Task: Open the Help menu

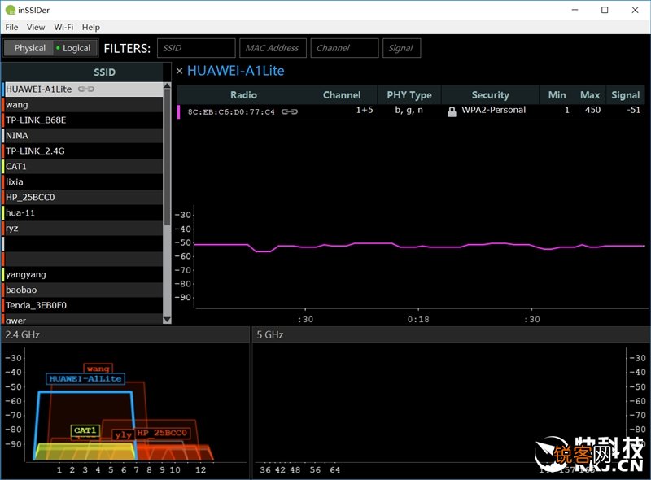Action: pyautogui.click(x=91, y=27)
